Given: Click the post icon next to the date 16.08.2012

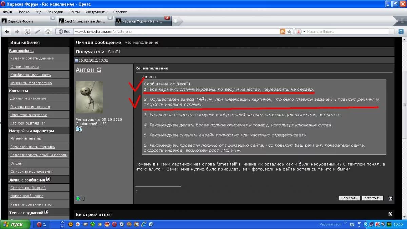Looking at the screenshot, I should click(77, 60).
